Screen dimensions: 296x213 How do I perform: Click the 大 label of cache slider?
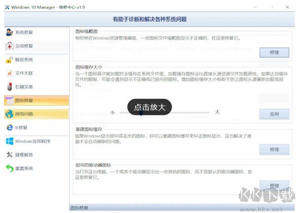coord(217,112)
